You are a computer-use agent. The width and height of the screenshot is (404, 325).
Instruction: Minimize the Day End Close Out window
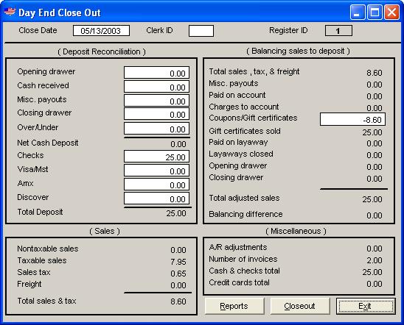point(357,12)
